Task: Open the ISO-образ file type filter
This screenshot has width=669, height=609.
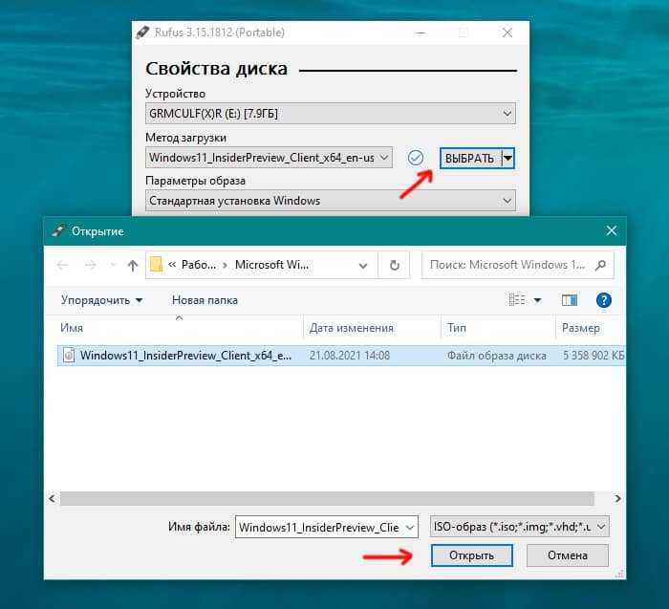Action: [x=520, y=527]
